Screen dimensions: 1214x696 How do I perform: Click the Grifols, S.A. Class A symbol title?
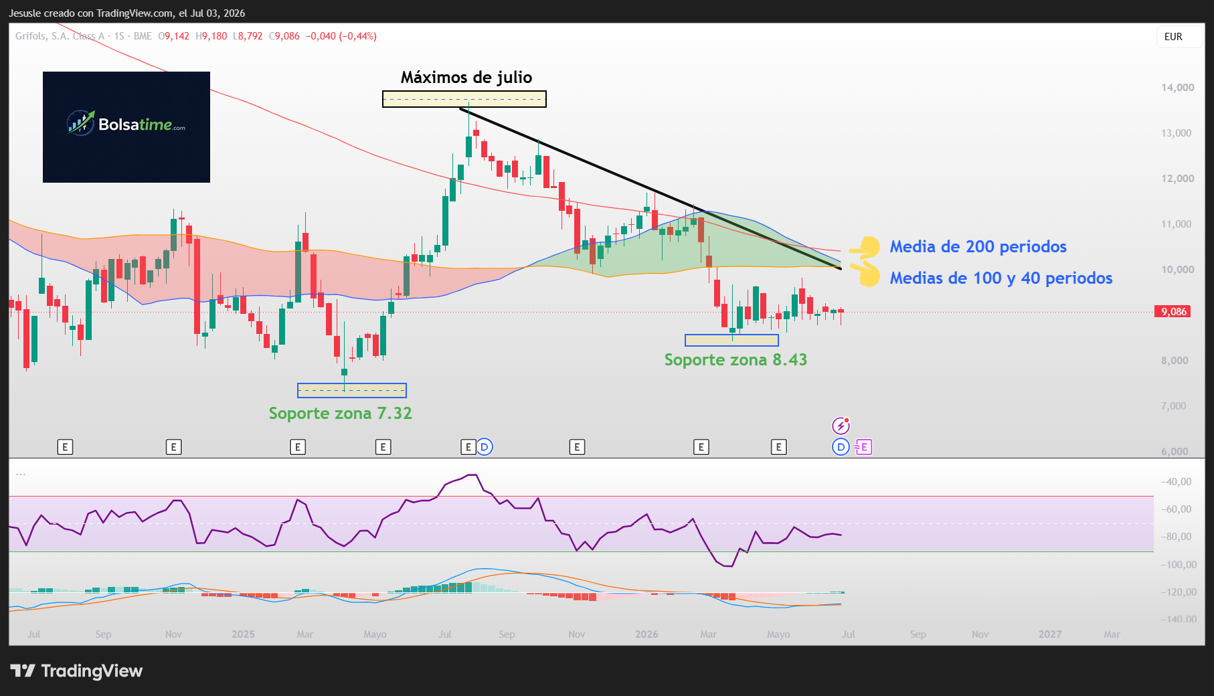[x=60, y=36]
